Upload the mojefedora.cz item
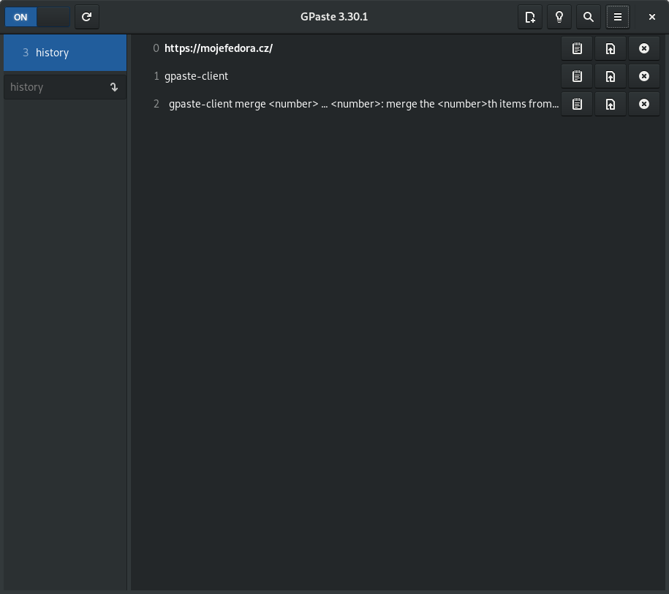Image resolution: width=669 pixels, height=594 pixels. [x=611, y=48]
